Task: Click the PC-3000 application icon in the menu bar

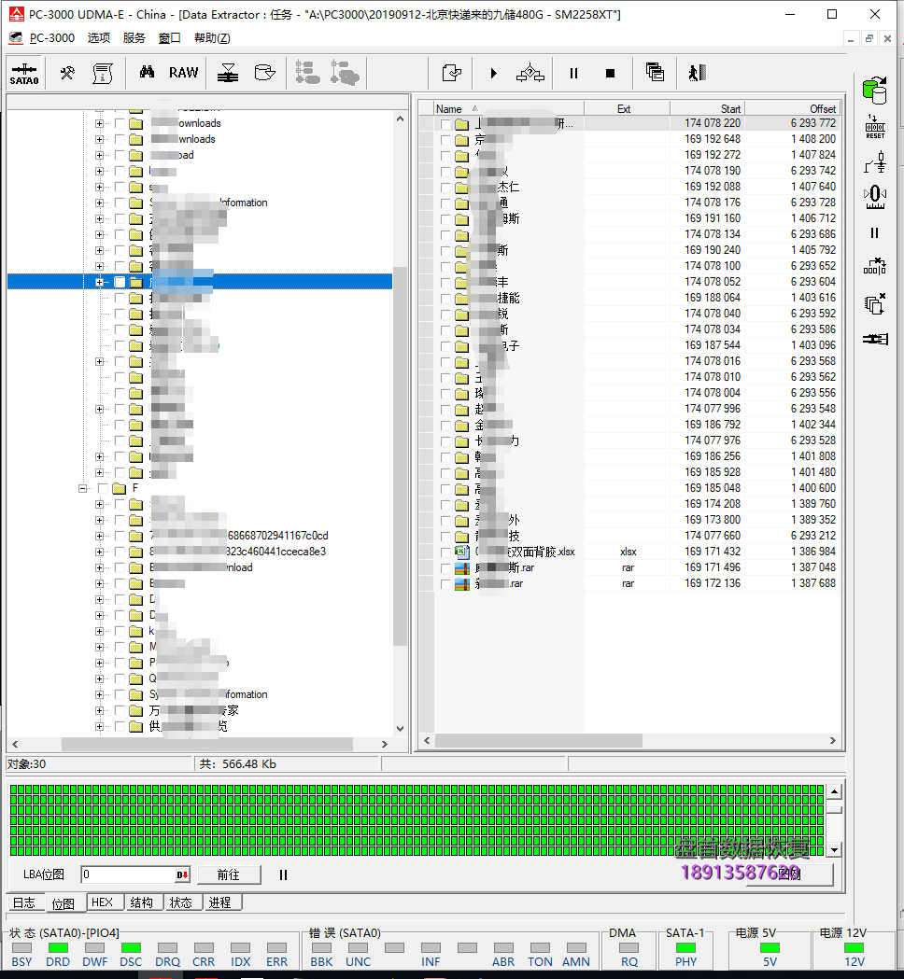Action: (x=16, y=38)
